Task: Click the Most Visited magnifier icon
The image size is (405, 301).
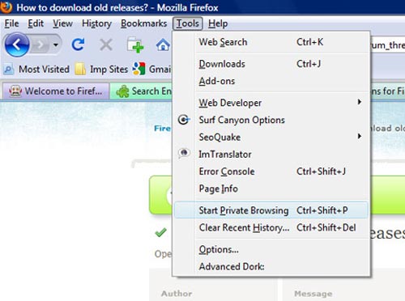Action: tap(8, 70)
